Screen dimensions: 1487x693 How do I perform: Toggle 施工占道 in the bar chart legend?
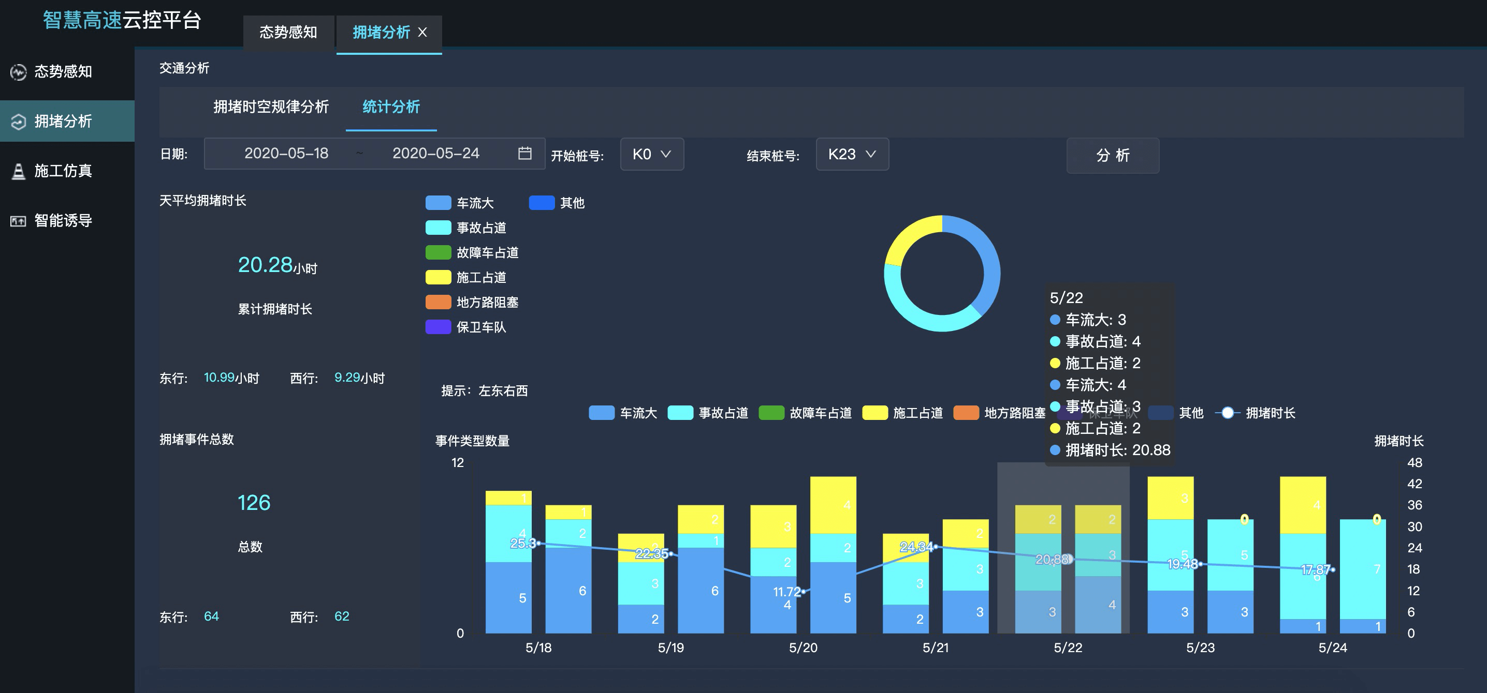point(902,413)
